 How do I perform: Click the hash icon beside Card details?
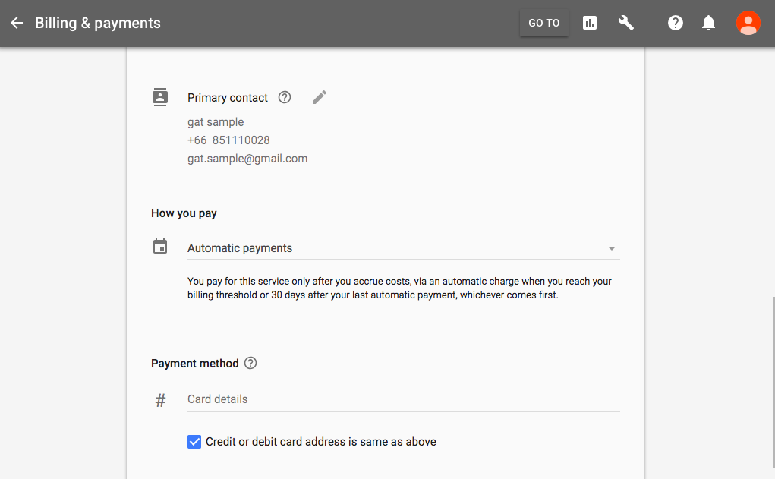tap(160, 400)
